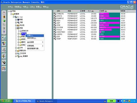Viewport: 137px width, 103px height.
Task: Select the 数据仓库 tree item
Action: 23,51
